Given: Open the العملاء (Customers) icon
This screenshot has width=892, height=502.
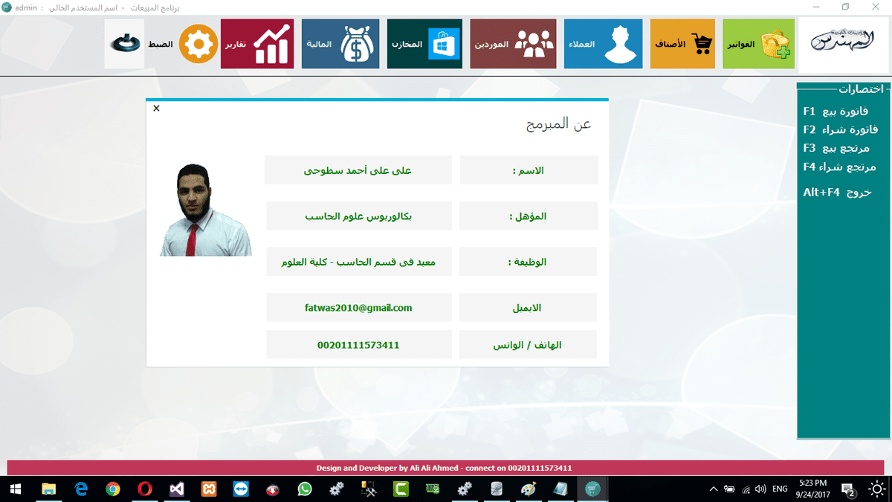Looking at the screenshot, I should click(603, 44).
